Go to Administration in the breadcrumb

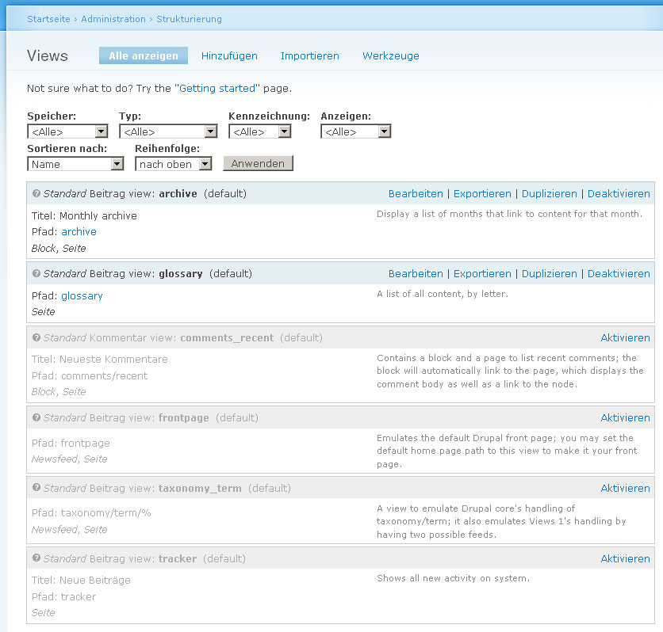[113, 19]
